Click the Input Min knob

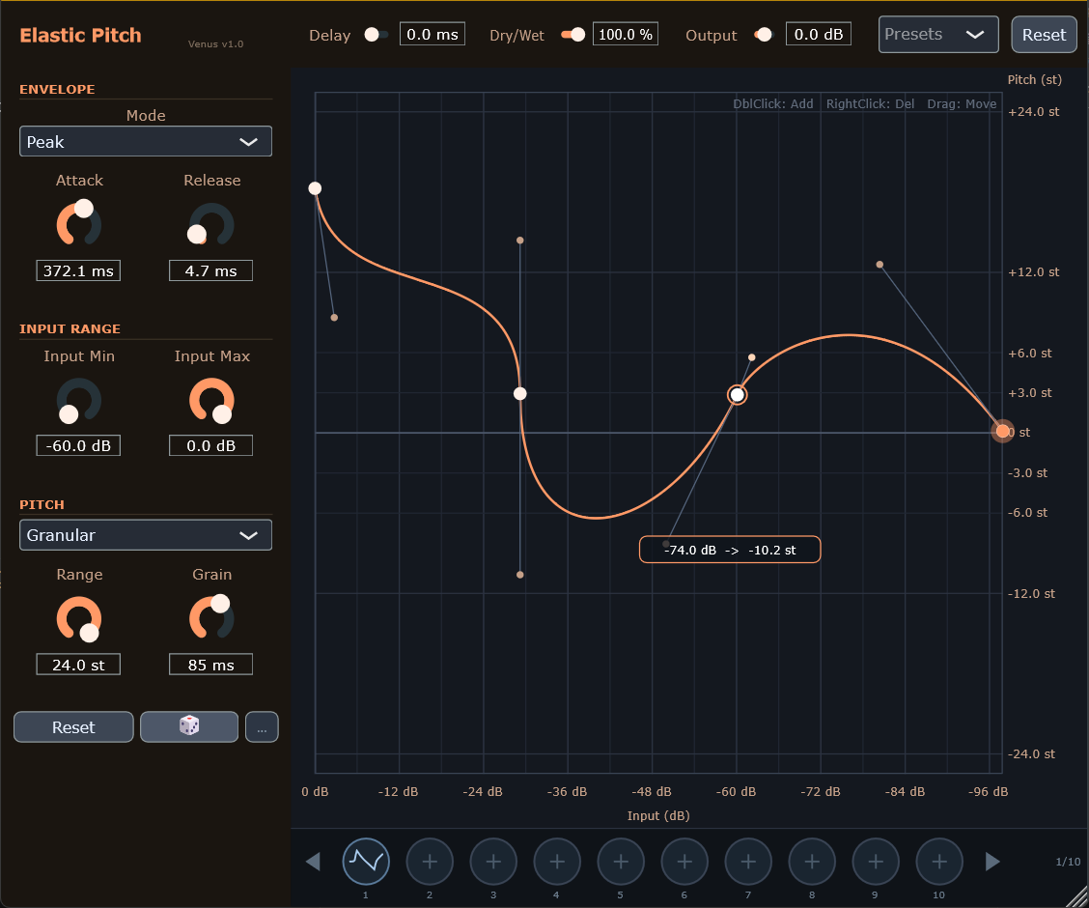click(x=78, y=400)
